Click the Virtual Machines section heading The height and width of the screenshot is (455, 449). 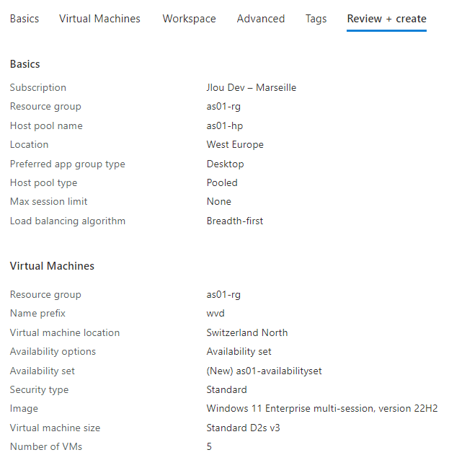click(x=52, y=266)
